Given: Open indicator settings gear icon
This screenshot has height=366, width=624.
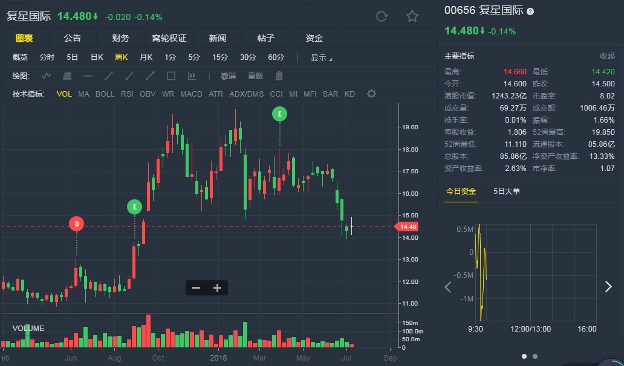Looking at the screenshot, I should pyautogui.click(x=371, y=94).
